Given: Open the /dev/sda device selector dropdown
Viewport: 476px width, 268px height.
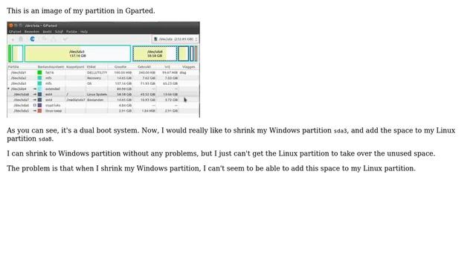Looking at the screenshot, I should pos(176,39).
